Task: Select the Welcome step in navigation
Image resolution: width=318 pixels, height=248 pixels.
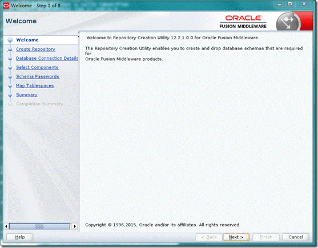Action: pos(27,40)
